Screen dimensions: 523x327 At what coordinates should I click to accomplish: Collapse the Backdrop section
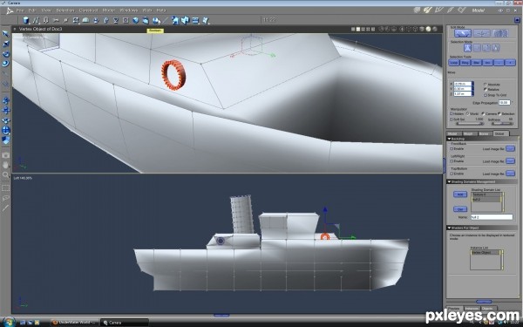click(449, 139)
